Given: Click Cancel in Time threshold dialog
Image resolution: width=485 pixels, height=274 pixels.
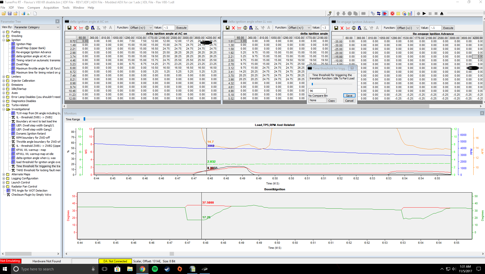Looking at the screenshot, I should (x=349, y=101).
